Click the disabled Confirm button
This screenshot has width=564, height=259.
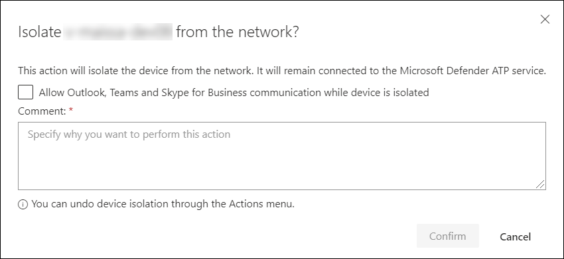click(447, 236)
